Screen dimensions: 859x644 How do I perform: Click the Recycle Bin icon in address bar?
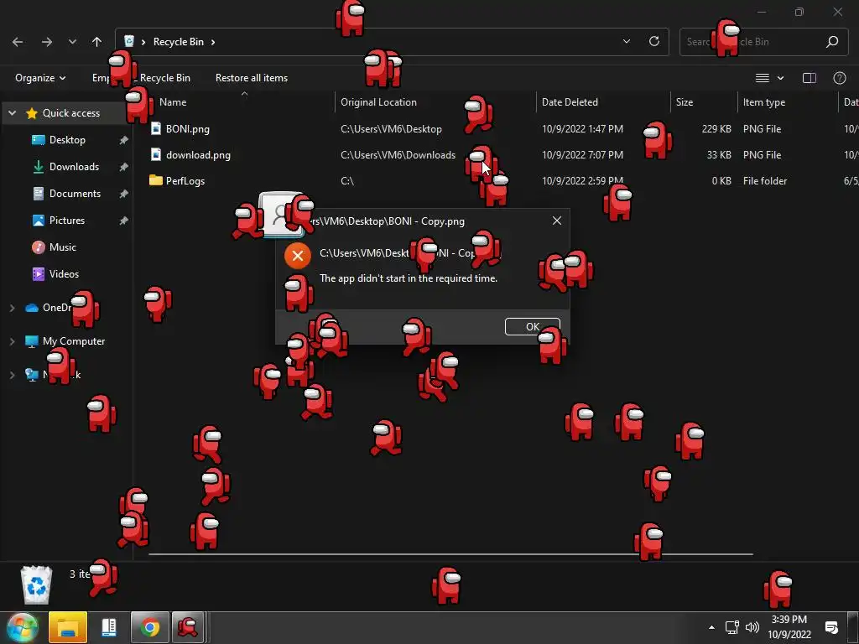129,42
